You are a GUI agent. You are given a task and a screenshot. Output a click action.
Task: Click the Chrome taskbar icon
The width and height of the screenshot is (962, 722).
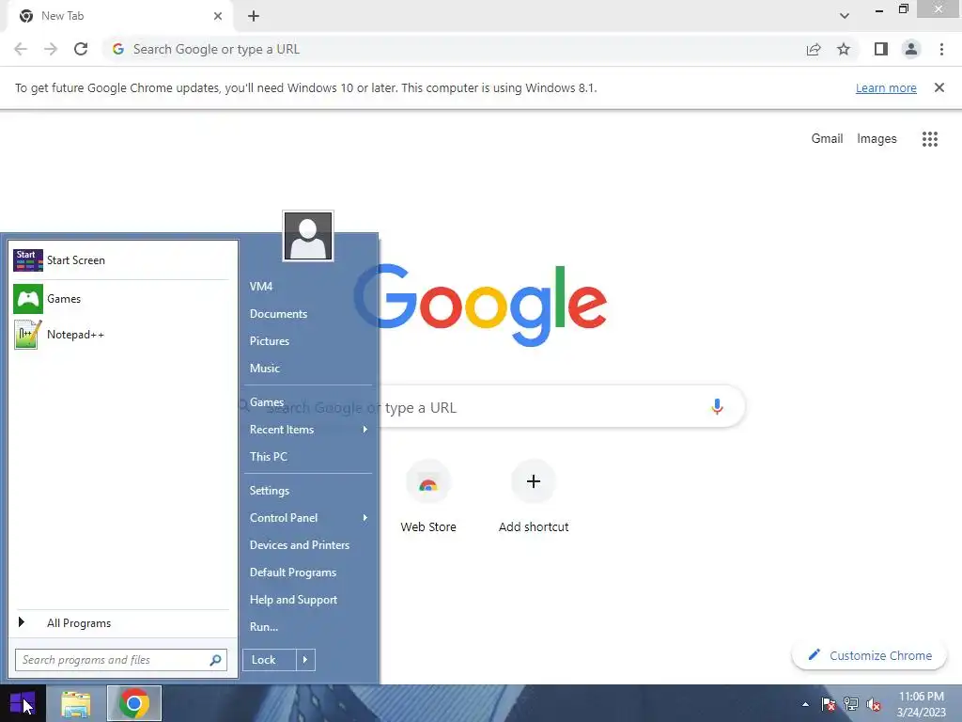tap(134, 703)
